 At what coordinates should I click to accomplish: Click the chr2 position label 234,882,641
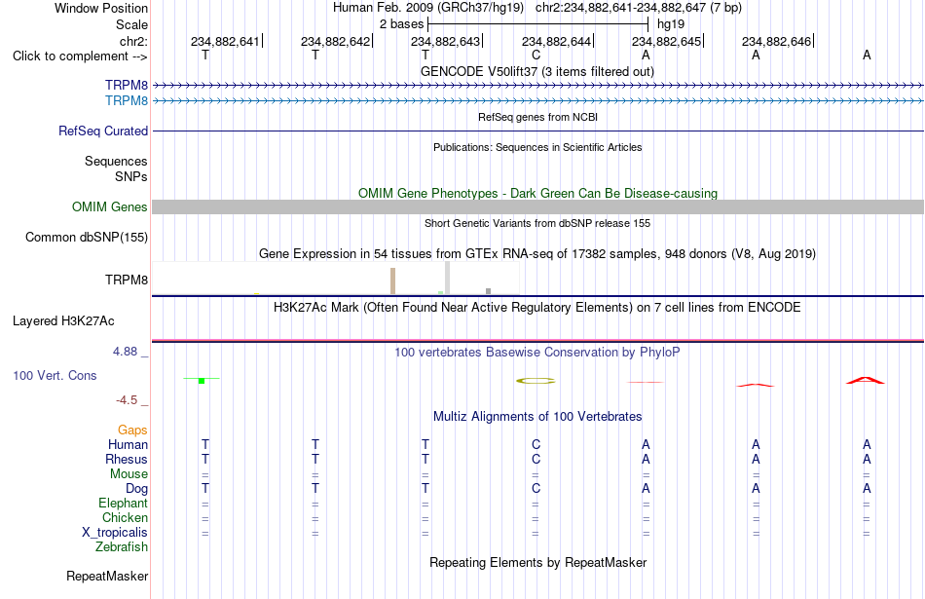[x=225, y=41]
